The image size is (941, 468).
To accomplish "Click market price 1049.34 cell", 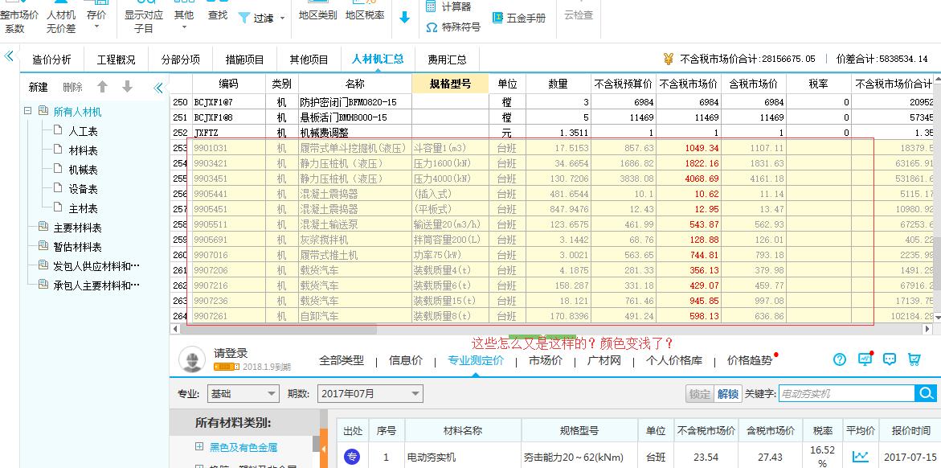I will click(689, 147).
